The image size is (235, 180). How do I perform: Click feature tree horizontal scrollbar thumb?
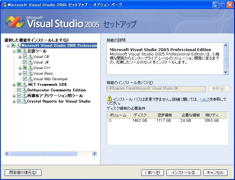(43, 154)
